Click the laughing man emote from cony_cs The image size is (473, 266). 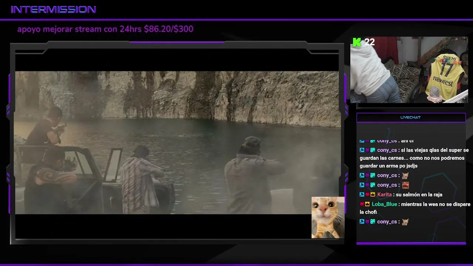[x=405, y=185]
